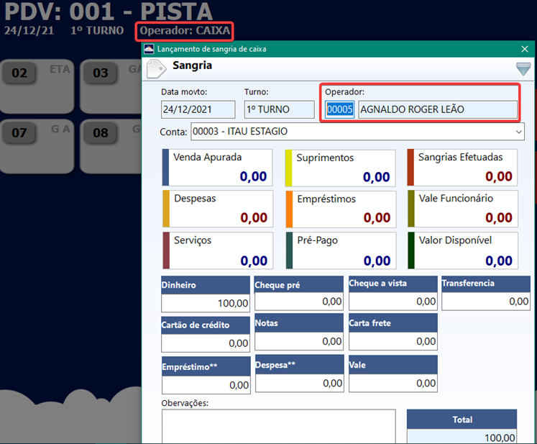Click the Transferencia amount field
This screenshot has height=444, width=537.
tap(486, 302)
